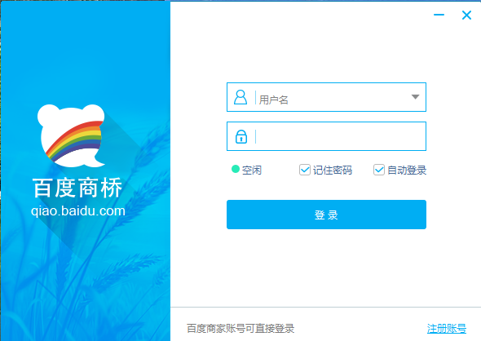Click the Baidu Shangqiao rainbow bear logo
The height and width of the screenshot is (341, 481).
tap(72, 135)
